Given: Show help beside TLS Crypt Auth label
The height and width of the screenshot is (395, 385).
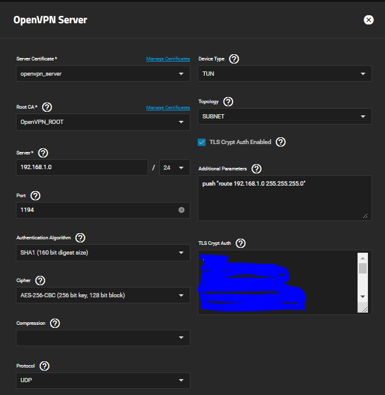Looking at the screenshot, I should pyautogui.click(x=240, y=244).
